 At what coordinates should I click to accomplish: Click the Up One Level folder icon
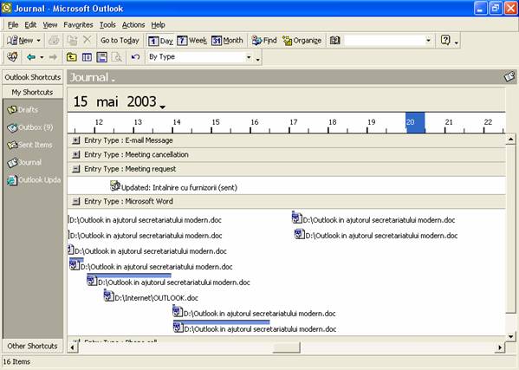pos(72,57)
